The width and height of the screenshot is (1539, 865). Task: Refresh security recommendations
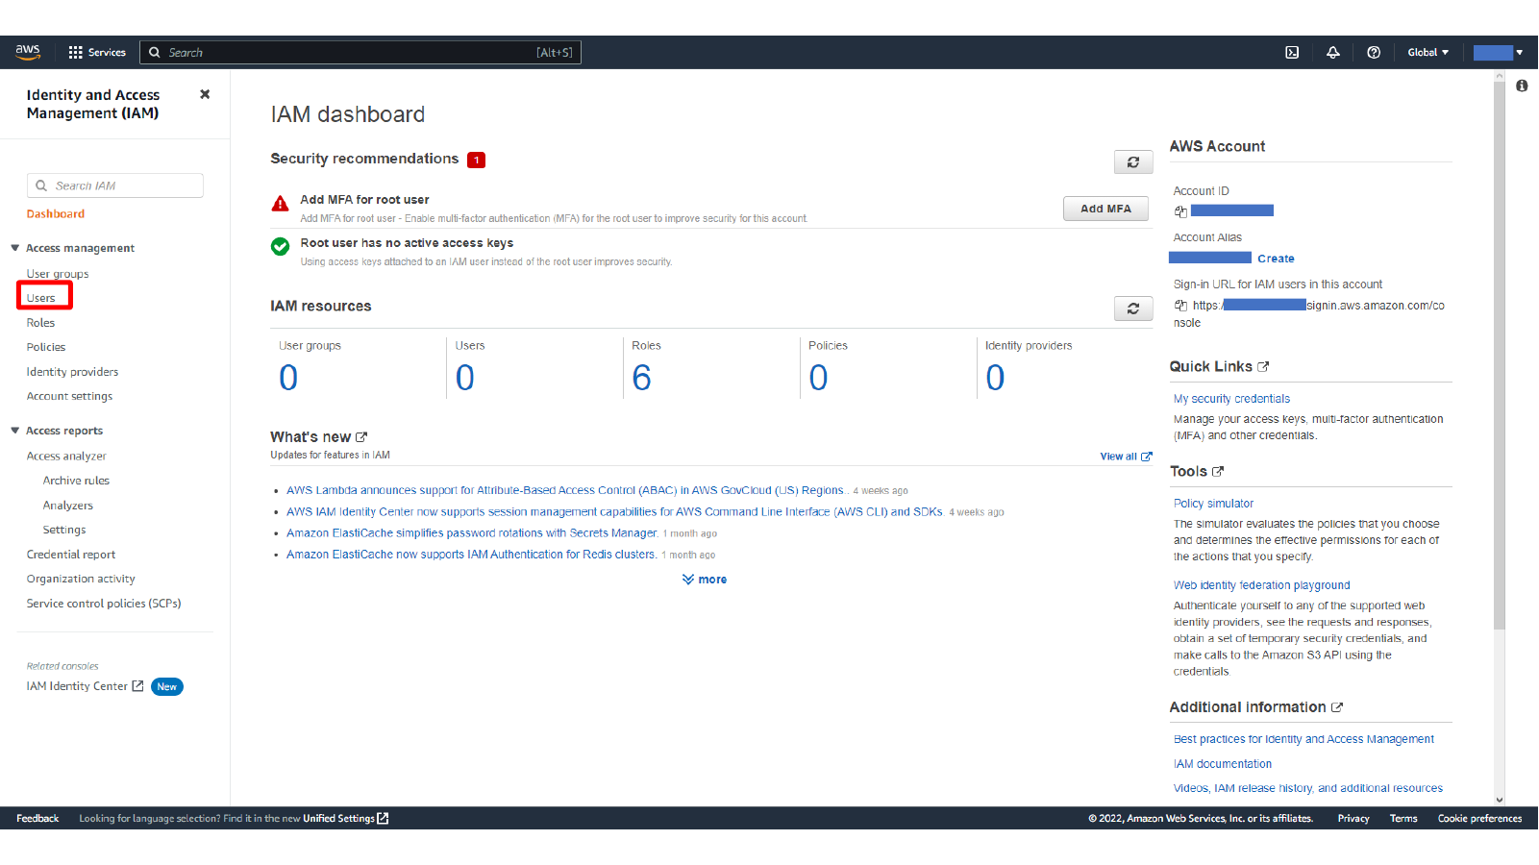(1133, 162)
